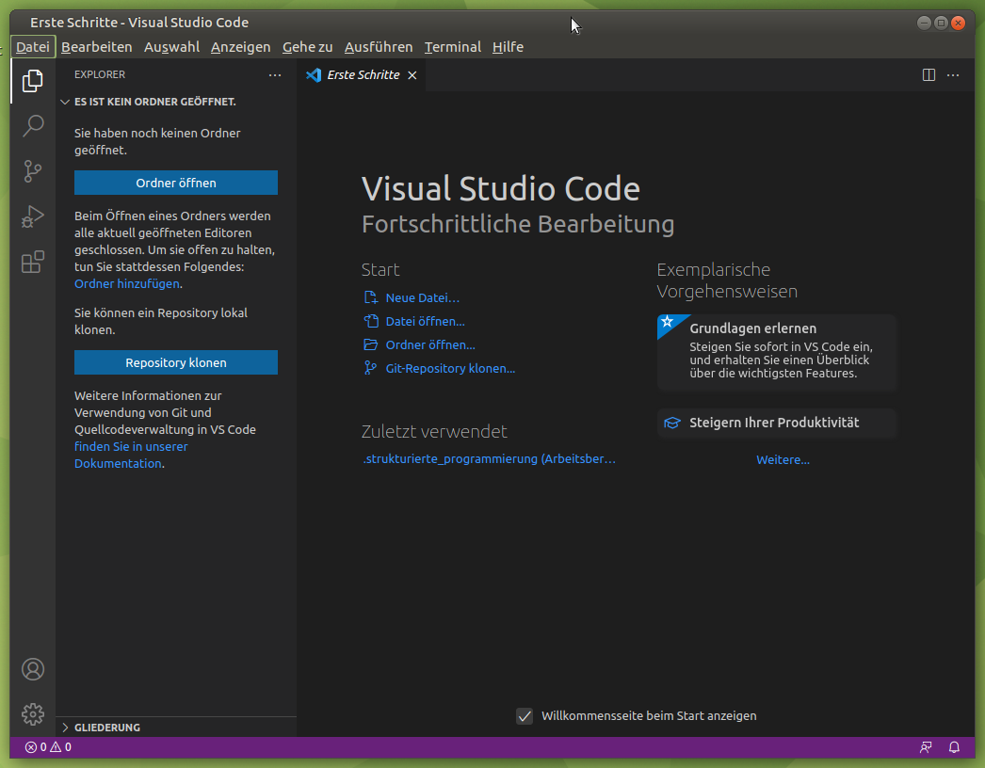Open the Explorer view in activity bar
Viewport: 985px width, 768px height.
tap(33, 81)
